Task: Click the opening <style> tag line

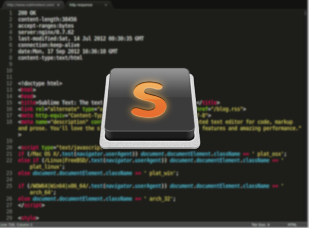Action: [28, 218]
